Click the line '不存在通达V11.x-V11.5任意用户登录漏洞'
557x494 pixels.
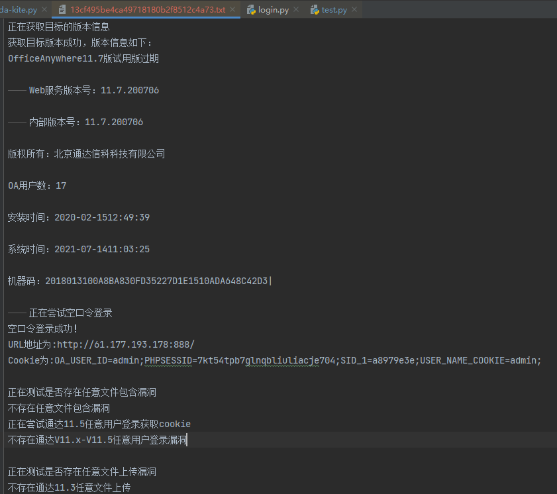tap(97, 440)
